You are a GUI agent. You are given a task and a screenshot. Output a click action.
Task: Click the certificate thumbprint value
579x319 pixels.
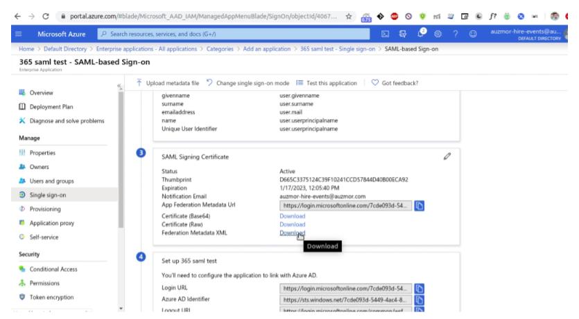(x=344, y=179)
